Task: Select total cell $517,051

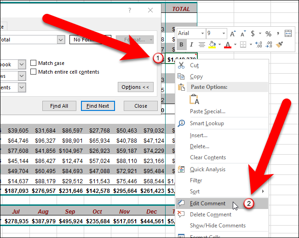Action: point(125,221)
